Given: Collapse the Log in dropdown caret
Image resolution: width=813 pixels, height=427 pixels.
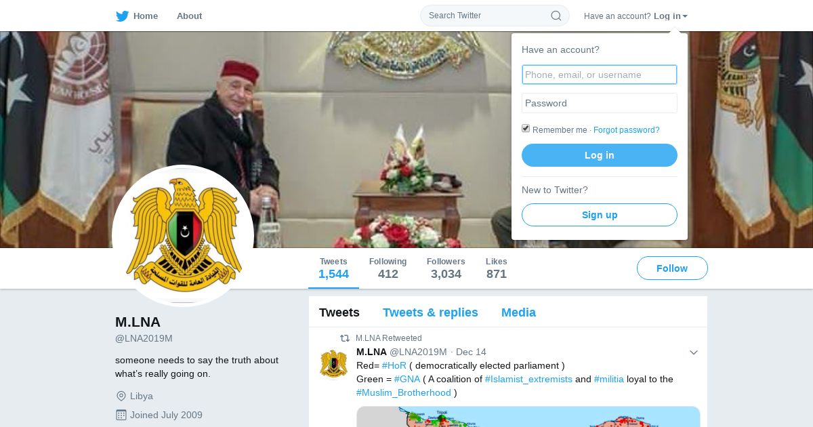Looking at the screenshot, I should tap(685, 16).
